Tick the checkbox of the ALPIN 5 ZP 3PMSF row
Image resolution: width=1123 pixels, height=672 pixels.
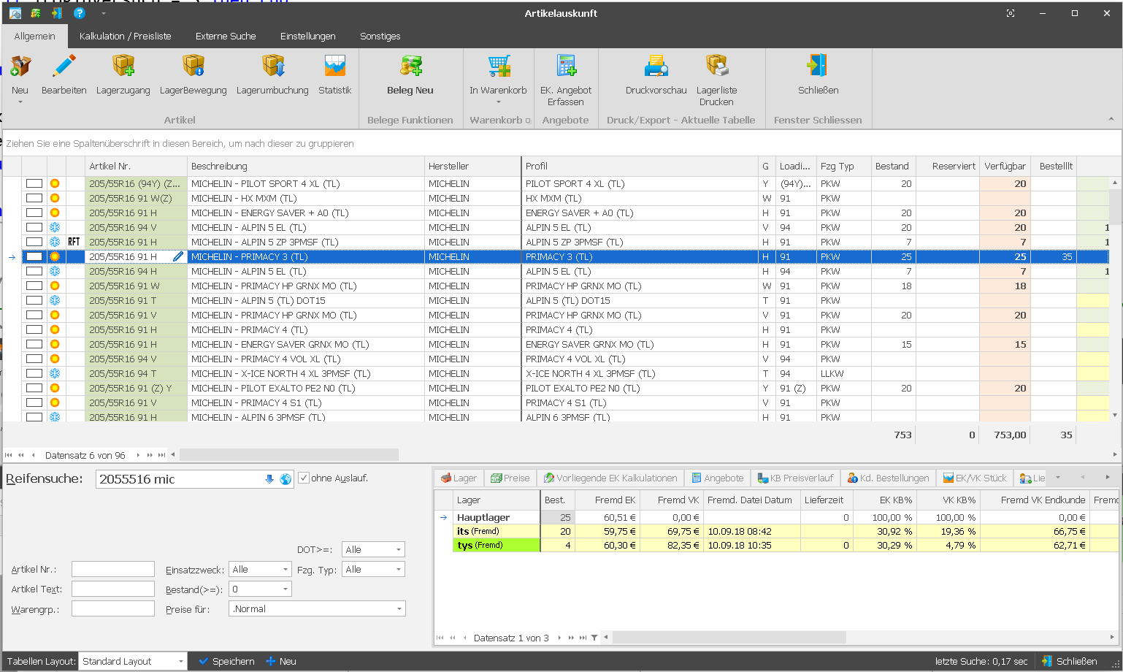coord(34,243)
